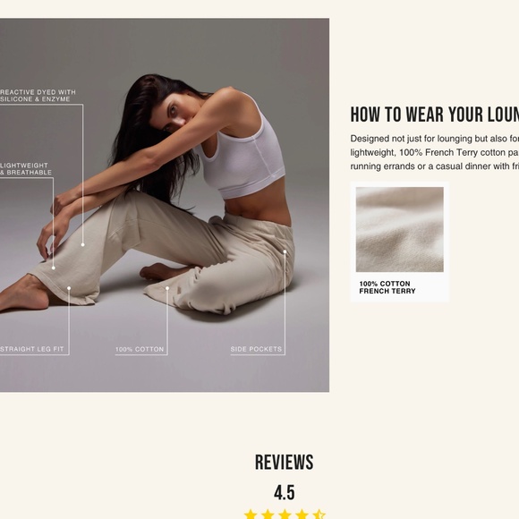Click the 4.5 rating score

click(285, 492)
